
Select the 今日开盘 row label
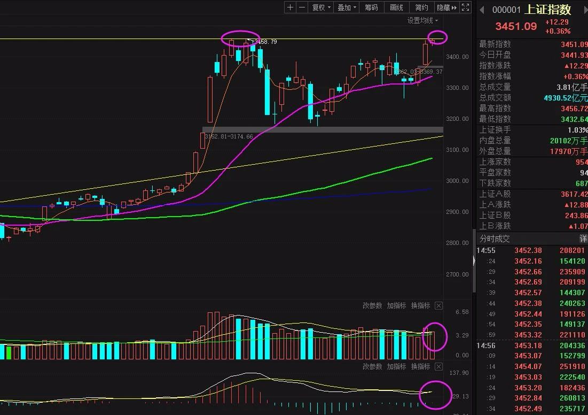495,55
